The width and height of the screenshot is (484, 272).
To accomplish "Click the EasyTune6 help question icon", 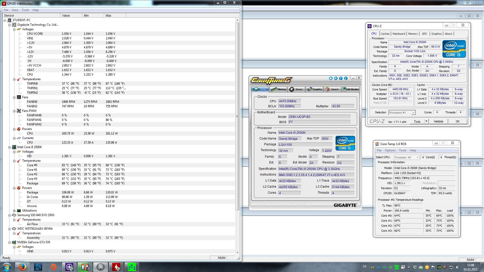I will pyautogui.click(x=341, y=78).
